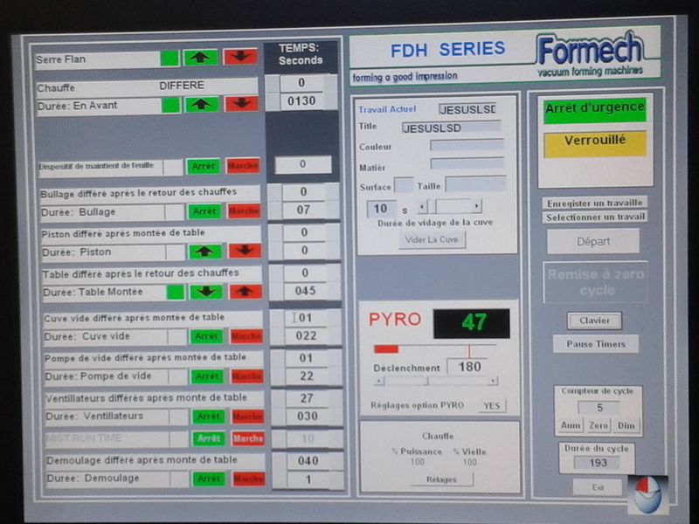
Task: Click left arrow of the Déclenchement slider
Action: [x=379, y=382]
